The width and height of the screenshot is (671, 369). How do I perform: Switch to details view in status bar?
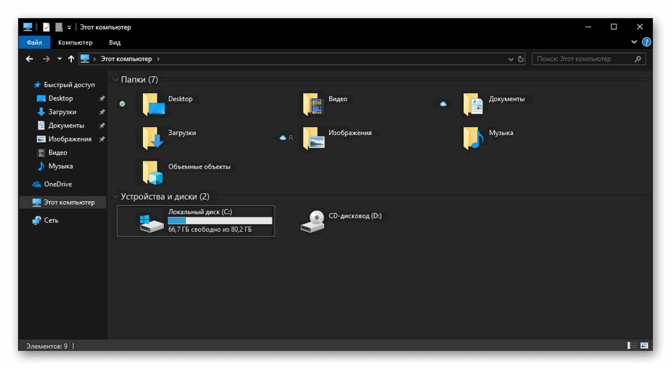click(631, 345)
